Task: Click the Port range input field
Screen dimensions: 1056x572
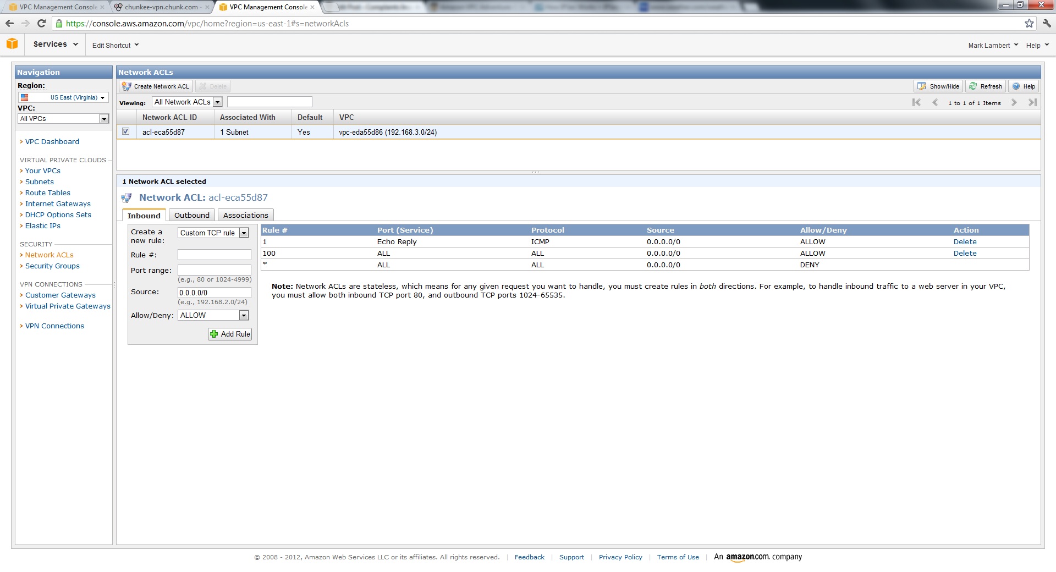Action: point(214,270)
